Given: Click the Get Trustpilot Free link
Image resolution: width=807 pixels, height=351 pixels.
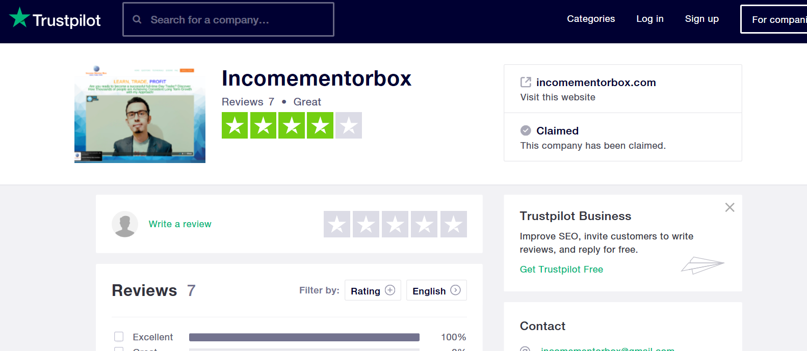Looking at the screenshot, I should tap(561, 269).
